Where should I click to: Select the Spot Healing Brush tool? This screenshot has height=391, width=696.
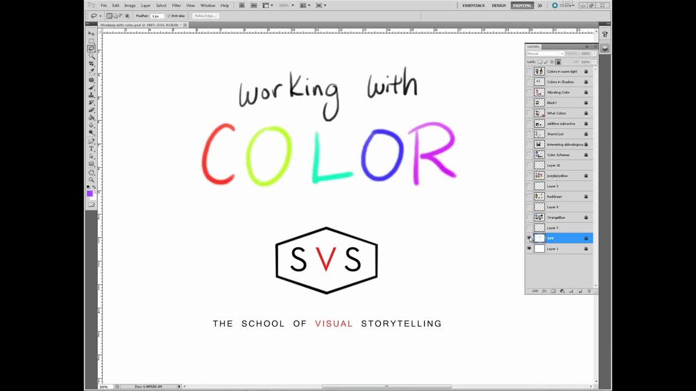91,80
